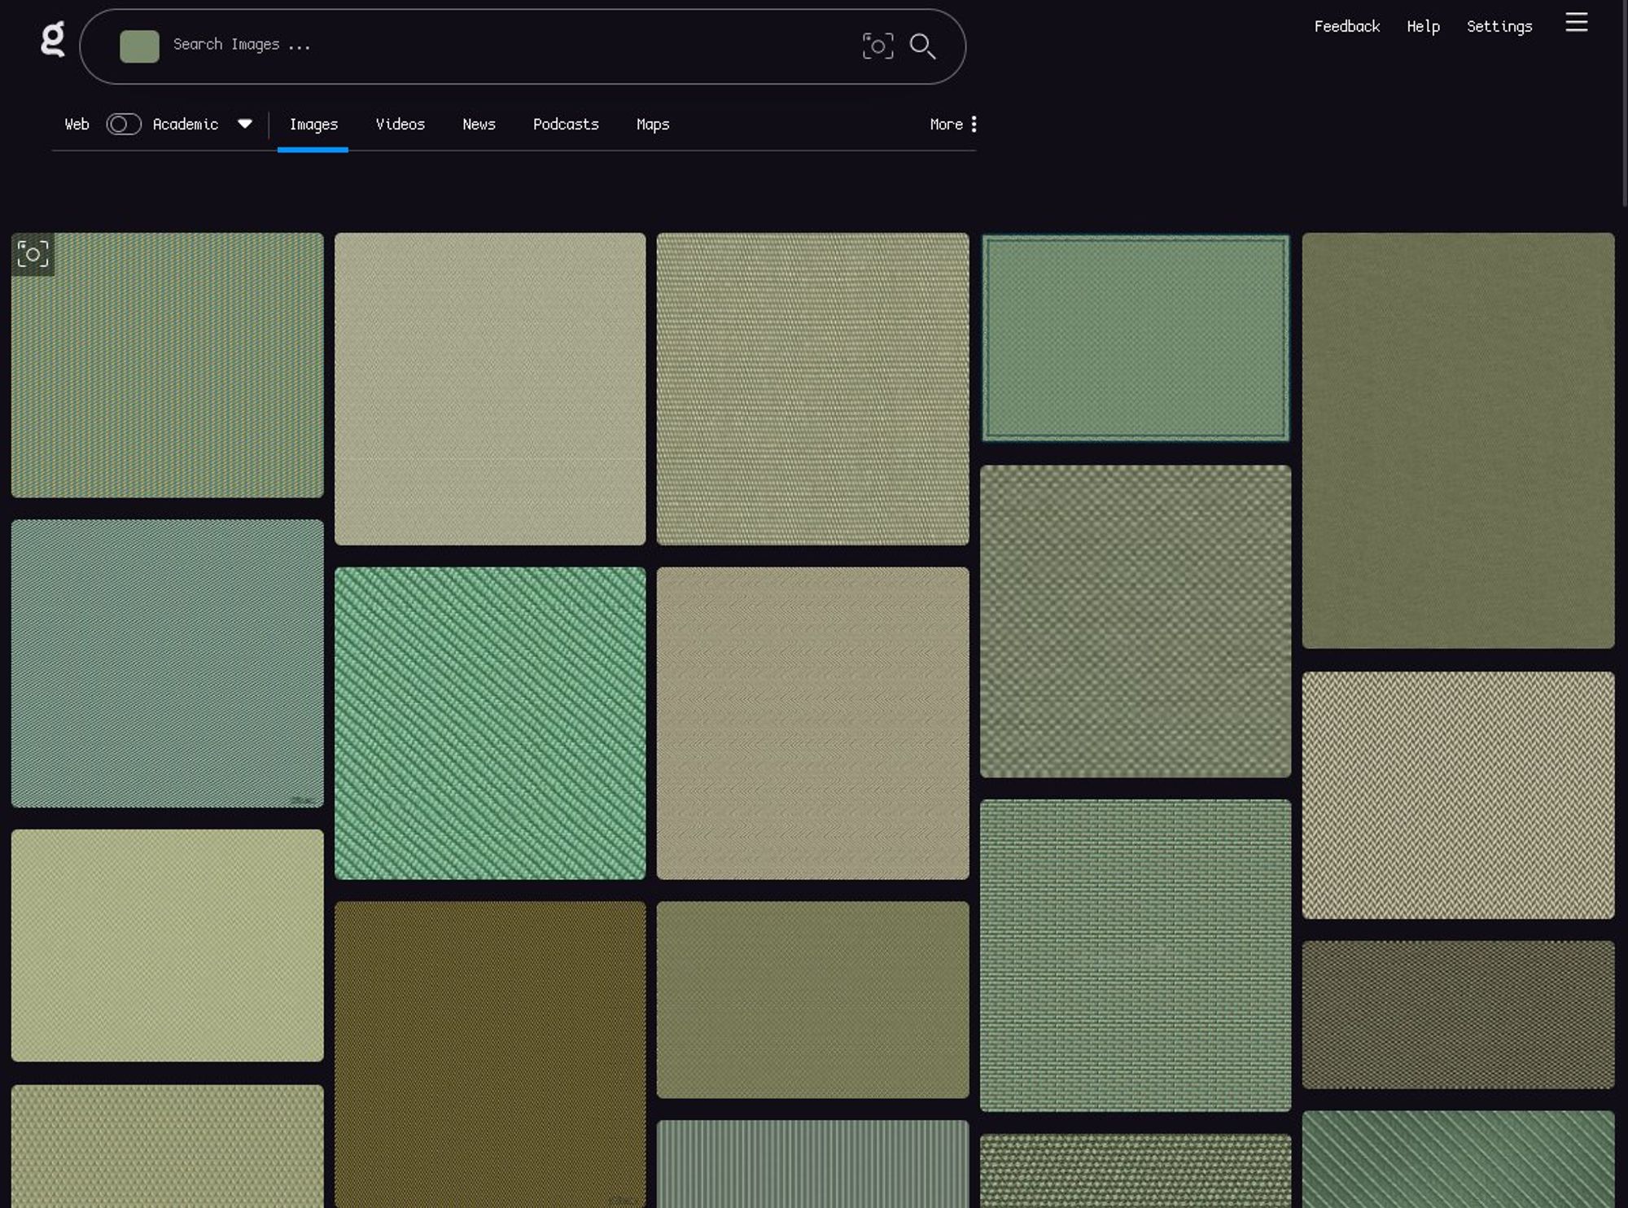Toggle the Web/Academic switch

click(124, 125)
